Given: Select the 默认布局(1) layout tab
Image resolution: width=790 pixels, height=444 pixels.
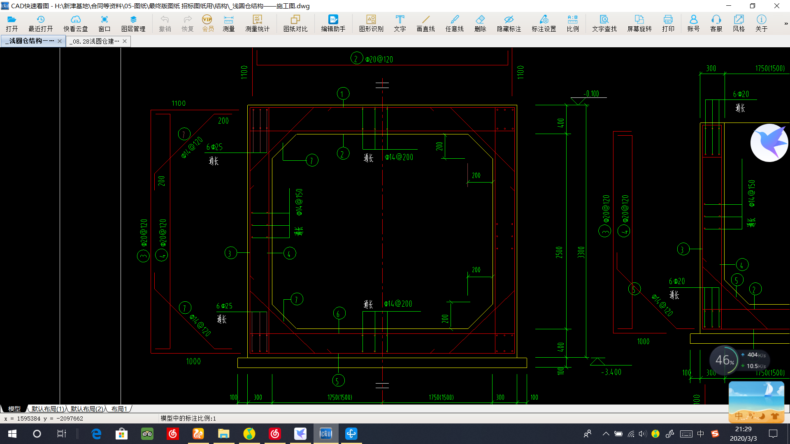Looking at the screenshot, I should (x=48, y=409).
